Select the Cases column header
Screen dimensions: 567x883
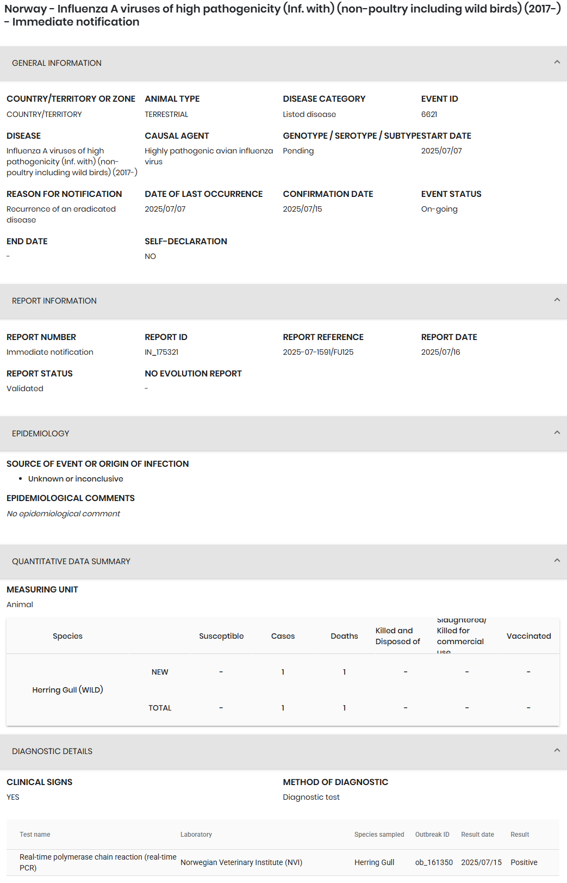coord(283,636)
